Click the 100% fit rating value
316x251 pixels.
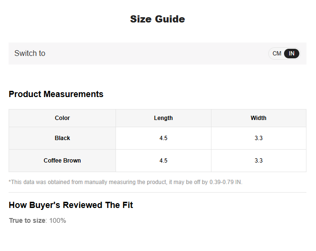[x=58, y=220]
